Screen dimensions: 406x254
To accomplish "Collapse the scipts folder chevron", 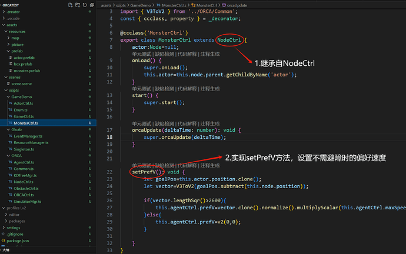I will point(6,91).
